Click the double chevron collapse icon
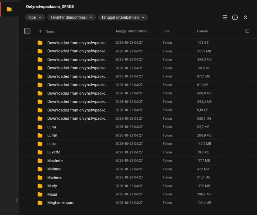This screenshot has height=215, width=257. point(246,17)
